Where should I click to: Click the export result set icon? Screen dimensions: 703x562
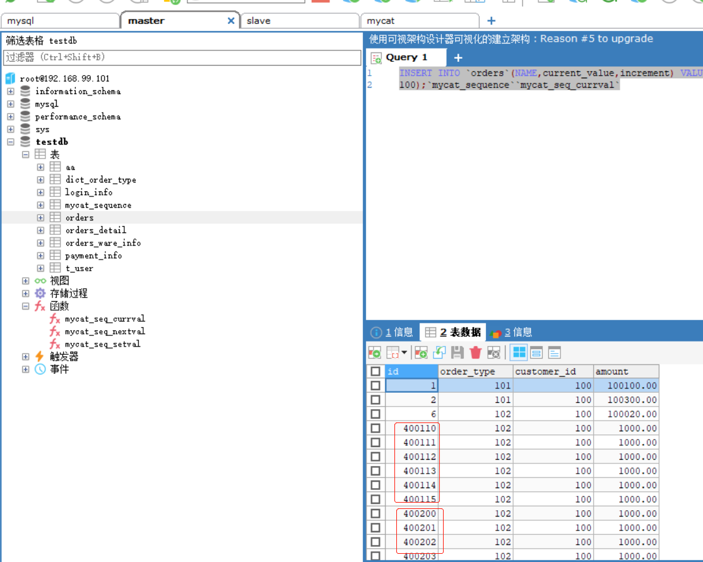tap(374, 353)
